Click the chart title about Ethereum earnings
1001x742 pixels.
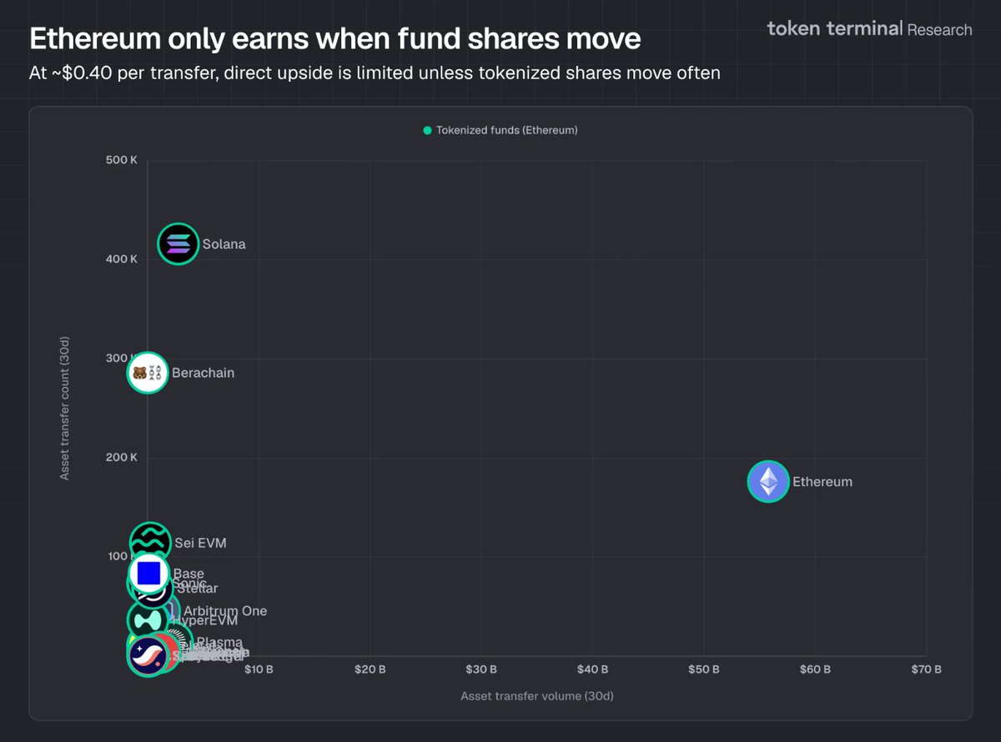coord(335,38)
